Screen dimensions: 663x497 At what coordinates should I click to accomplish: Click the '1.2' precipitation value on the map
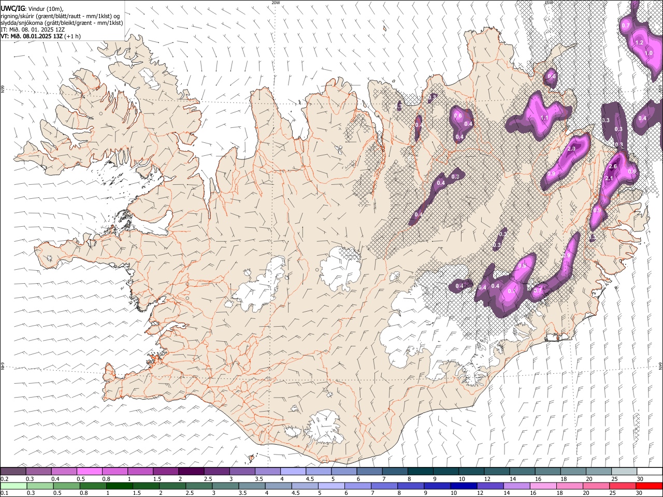pos(639,43)
